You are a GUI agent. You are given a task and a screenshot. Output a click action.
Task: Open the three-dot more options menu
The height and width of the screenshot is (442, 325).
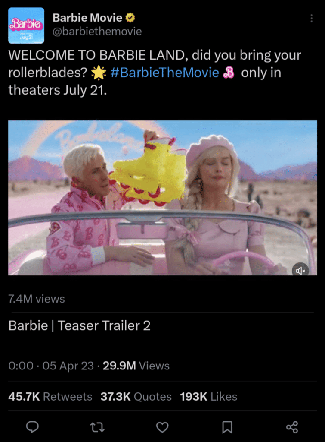click(312, 19)
